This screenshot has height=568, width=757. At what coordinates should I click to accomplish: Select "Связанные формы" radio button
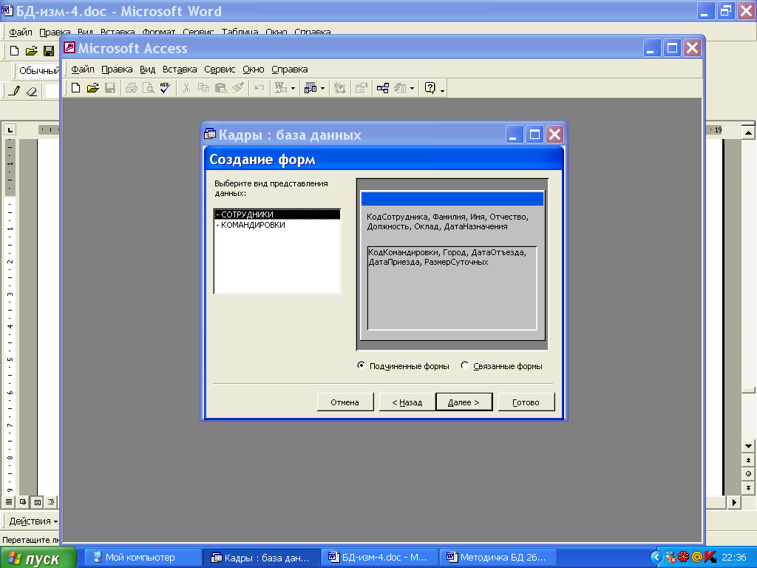pos(464,365)
